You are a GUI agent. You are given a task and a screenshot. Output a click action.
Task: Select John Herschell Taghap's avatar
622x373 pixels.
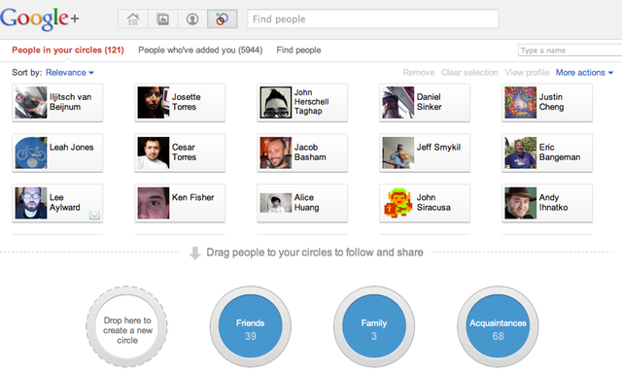point(276,103)
